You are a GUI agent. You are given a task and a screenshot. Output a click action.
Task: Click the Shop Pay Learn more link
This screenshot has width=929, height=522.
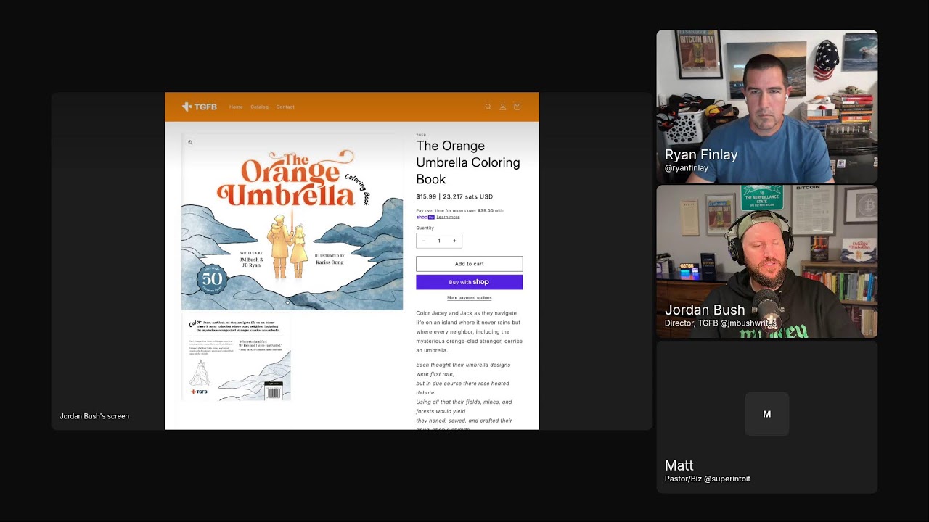(448, 217)
